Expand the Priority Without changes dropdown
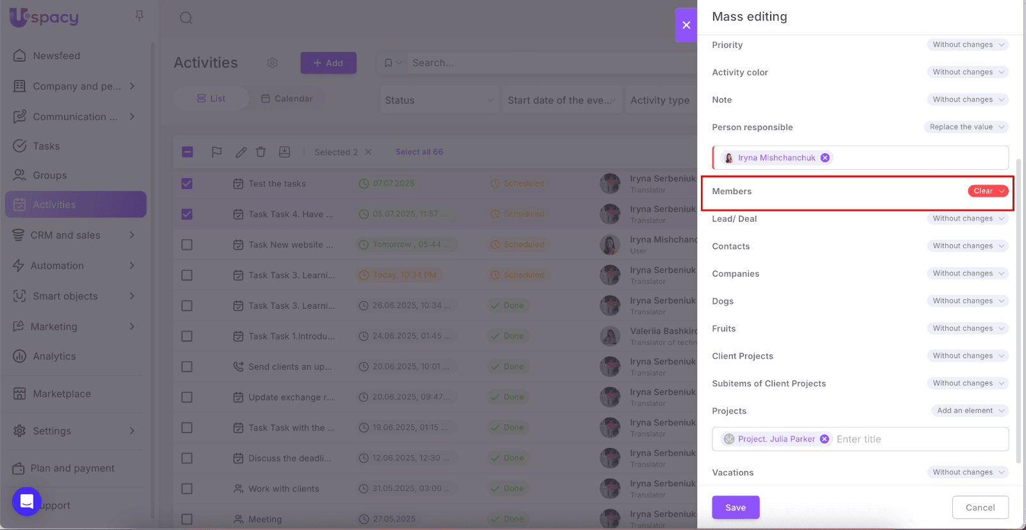 tap(967, 45)
